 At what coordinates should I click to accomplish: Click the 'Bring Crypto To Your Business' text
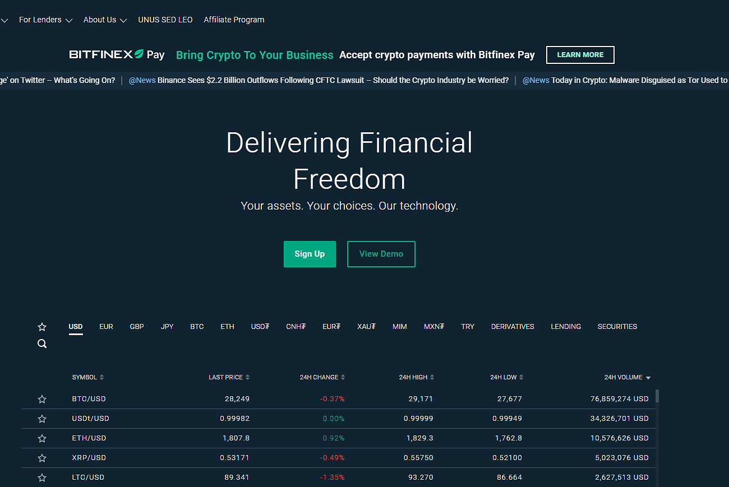click(x=255, y=55)
